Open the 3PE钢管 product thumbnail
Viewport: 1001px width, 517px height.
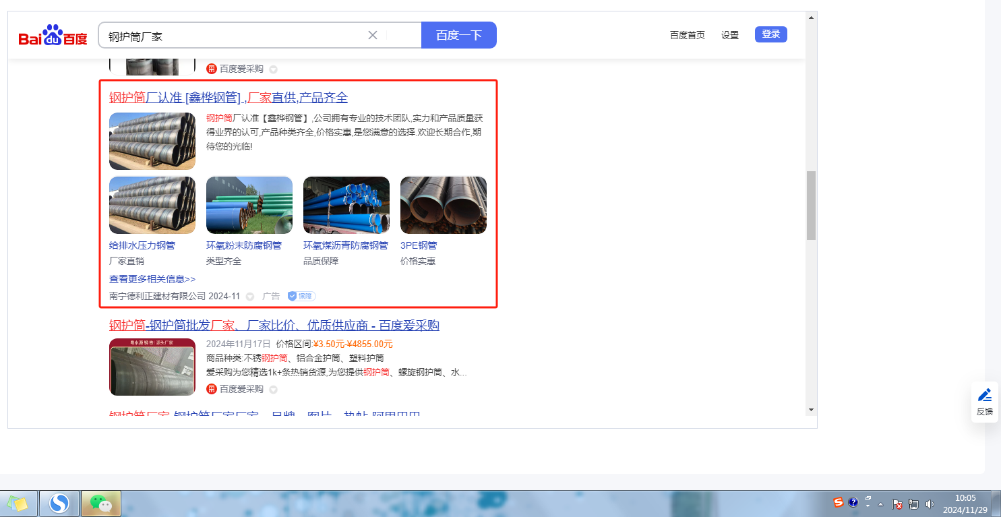444,206
